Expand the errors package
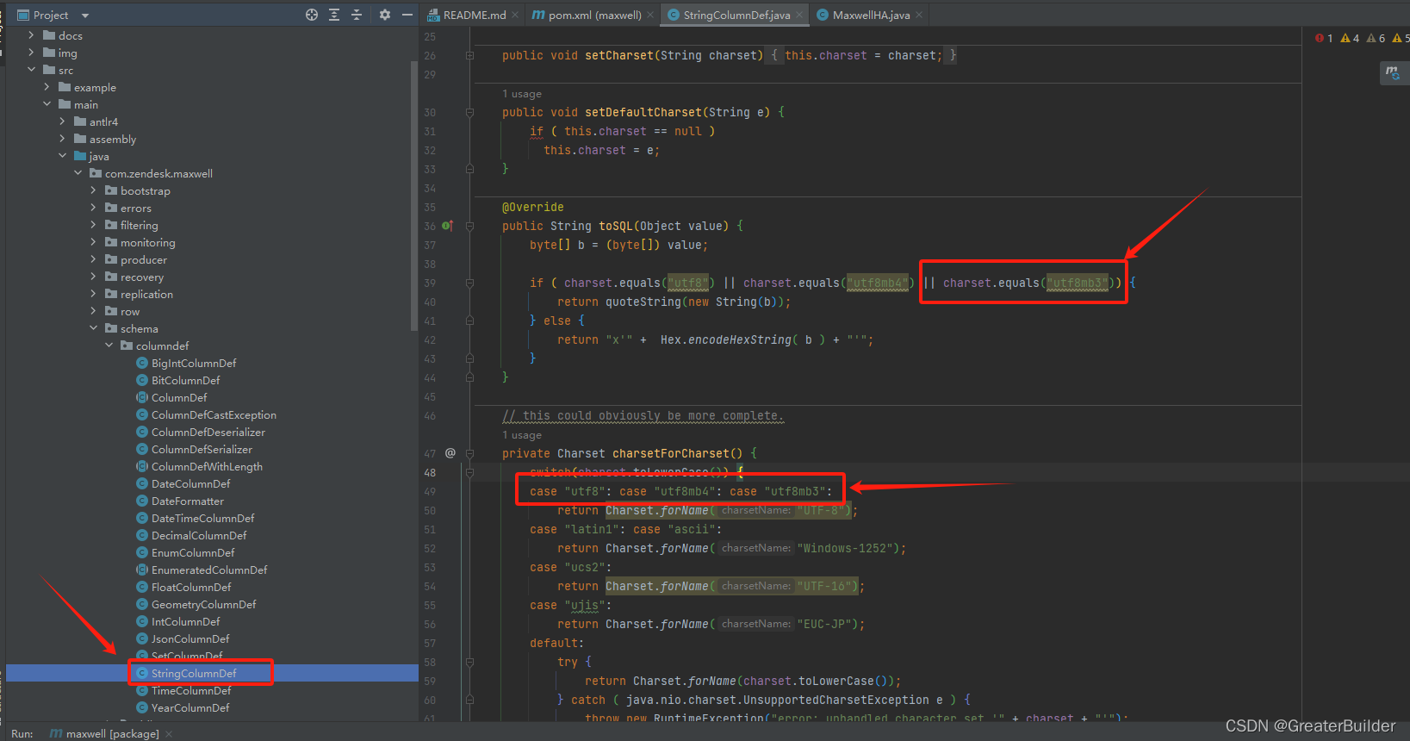The image size is (1410, 741). pyautogui.click(x=94, y=208)
